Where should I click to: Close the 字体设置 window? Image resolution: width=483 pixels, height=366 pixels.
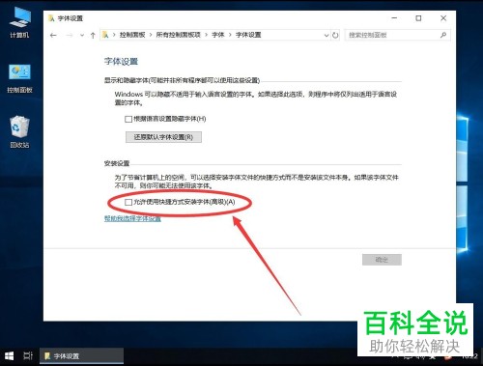[443, 18]
